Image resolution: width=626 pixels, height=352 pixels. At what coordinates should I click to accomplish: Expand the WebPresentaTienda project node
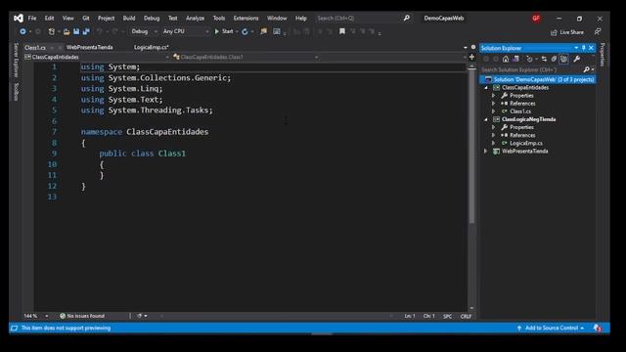coord(486,152)
